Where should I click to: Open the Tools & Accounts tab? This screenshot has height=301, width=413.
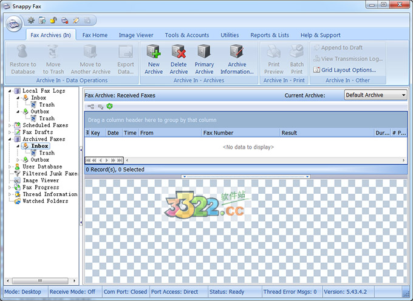186,35
